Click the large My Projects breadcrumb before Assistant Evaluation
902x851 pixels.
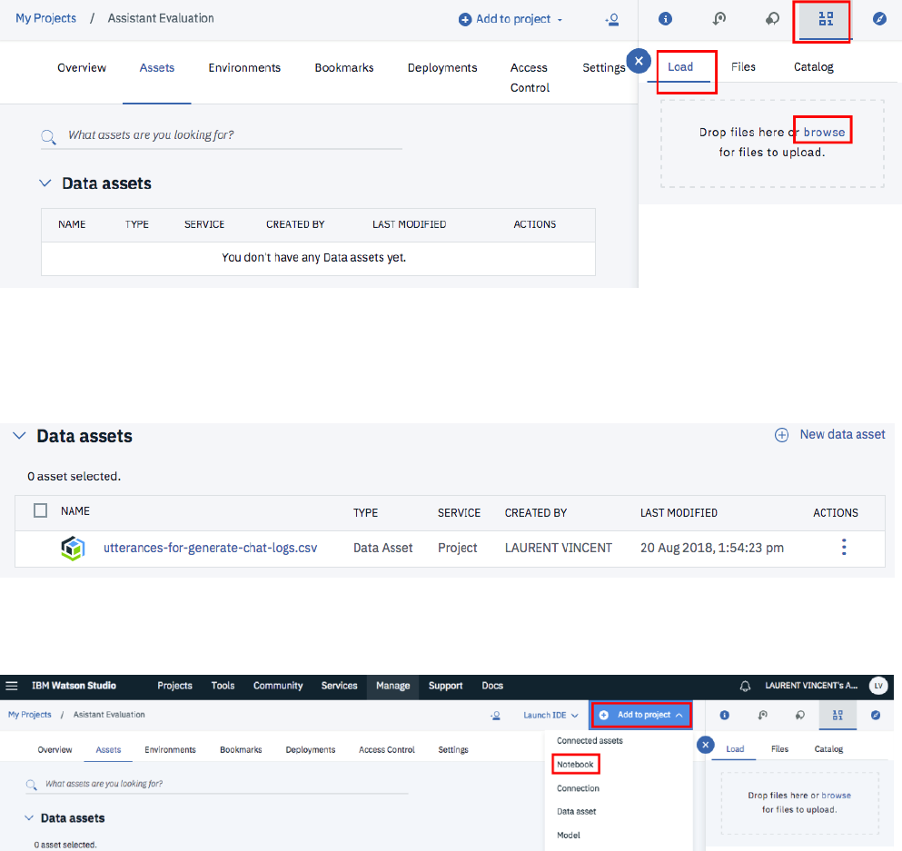pos(45,18)
